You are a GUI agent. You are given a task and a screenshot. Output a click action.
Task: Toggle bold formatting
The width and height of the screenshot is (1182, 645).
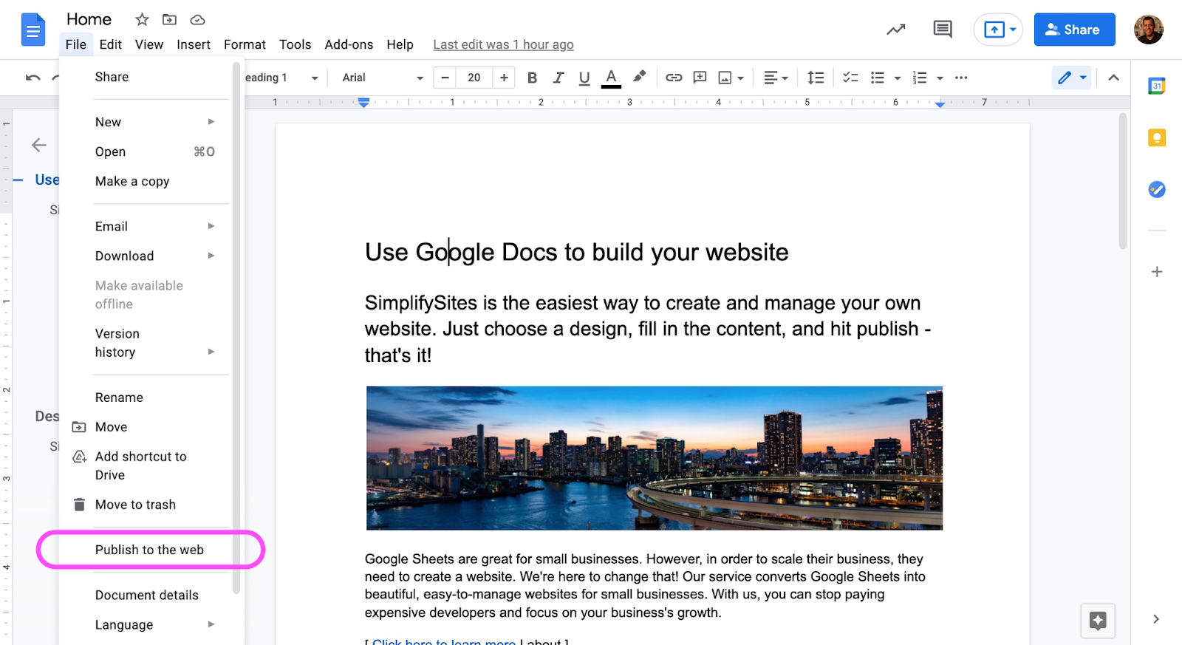tap(532, 78)
